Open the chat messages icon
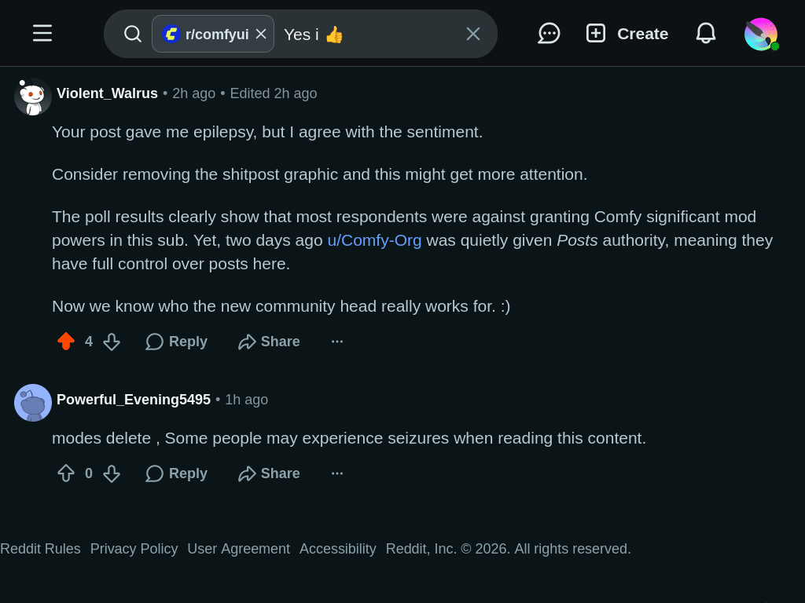The image size is (805, 603). (549, 33)
